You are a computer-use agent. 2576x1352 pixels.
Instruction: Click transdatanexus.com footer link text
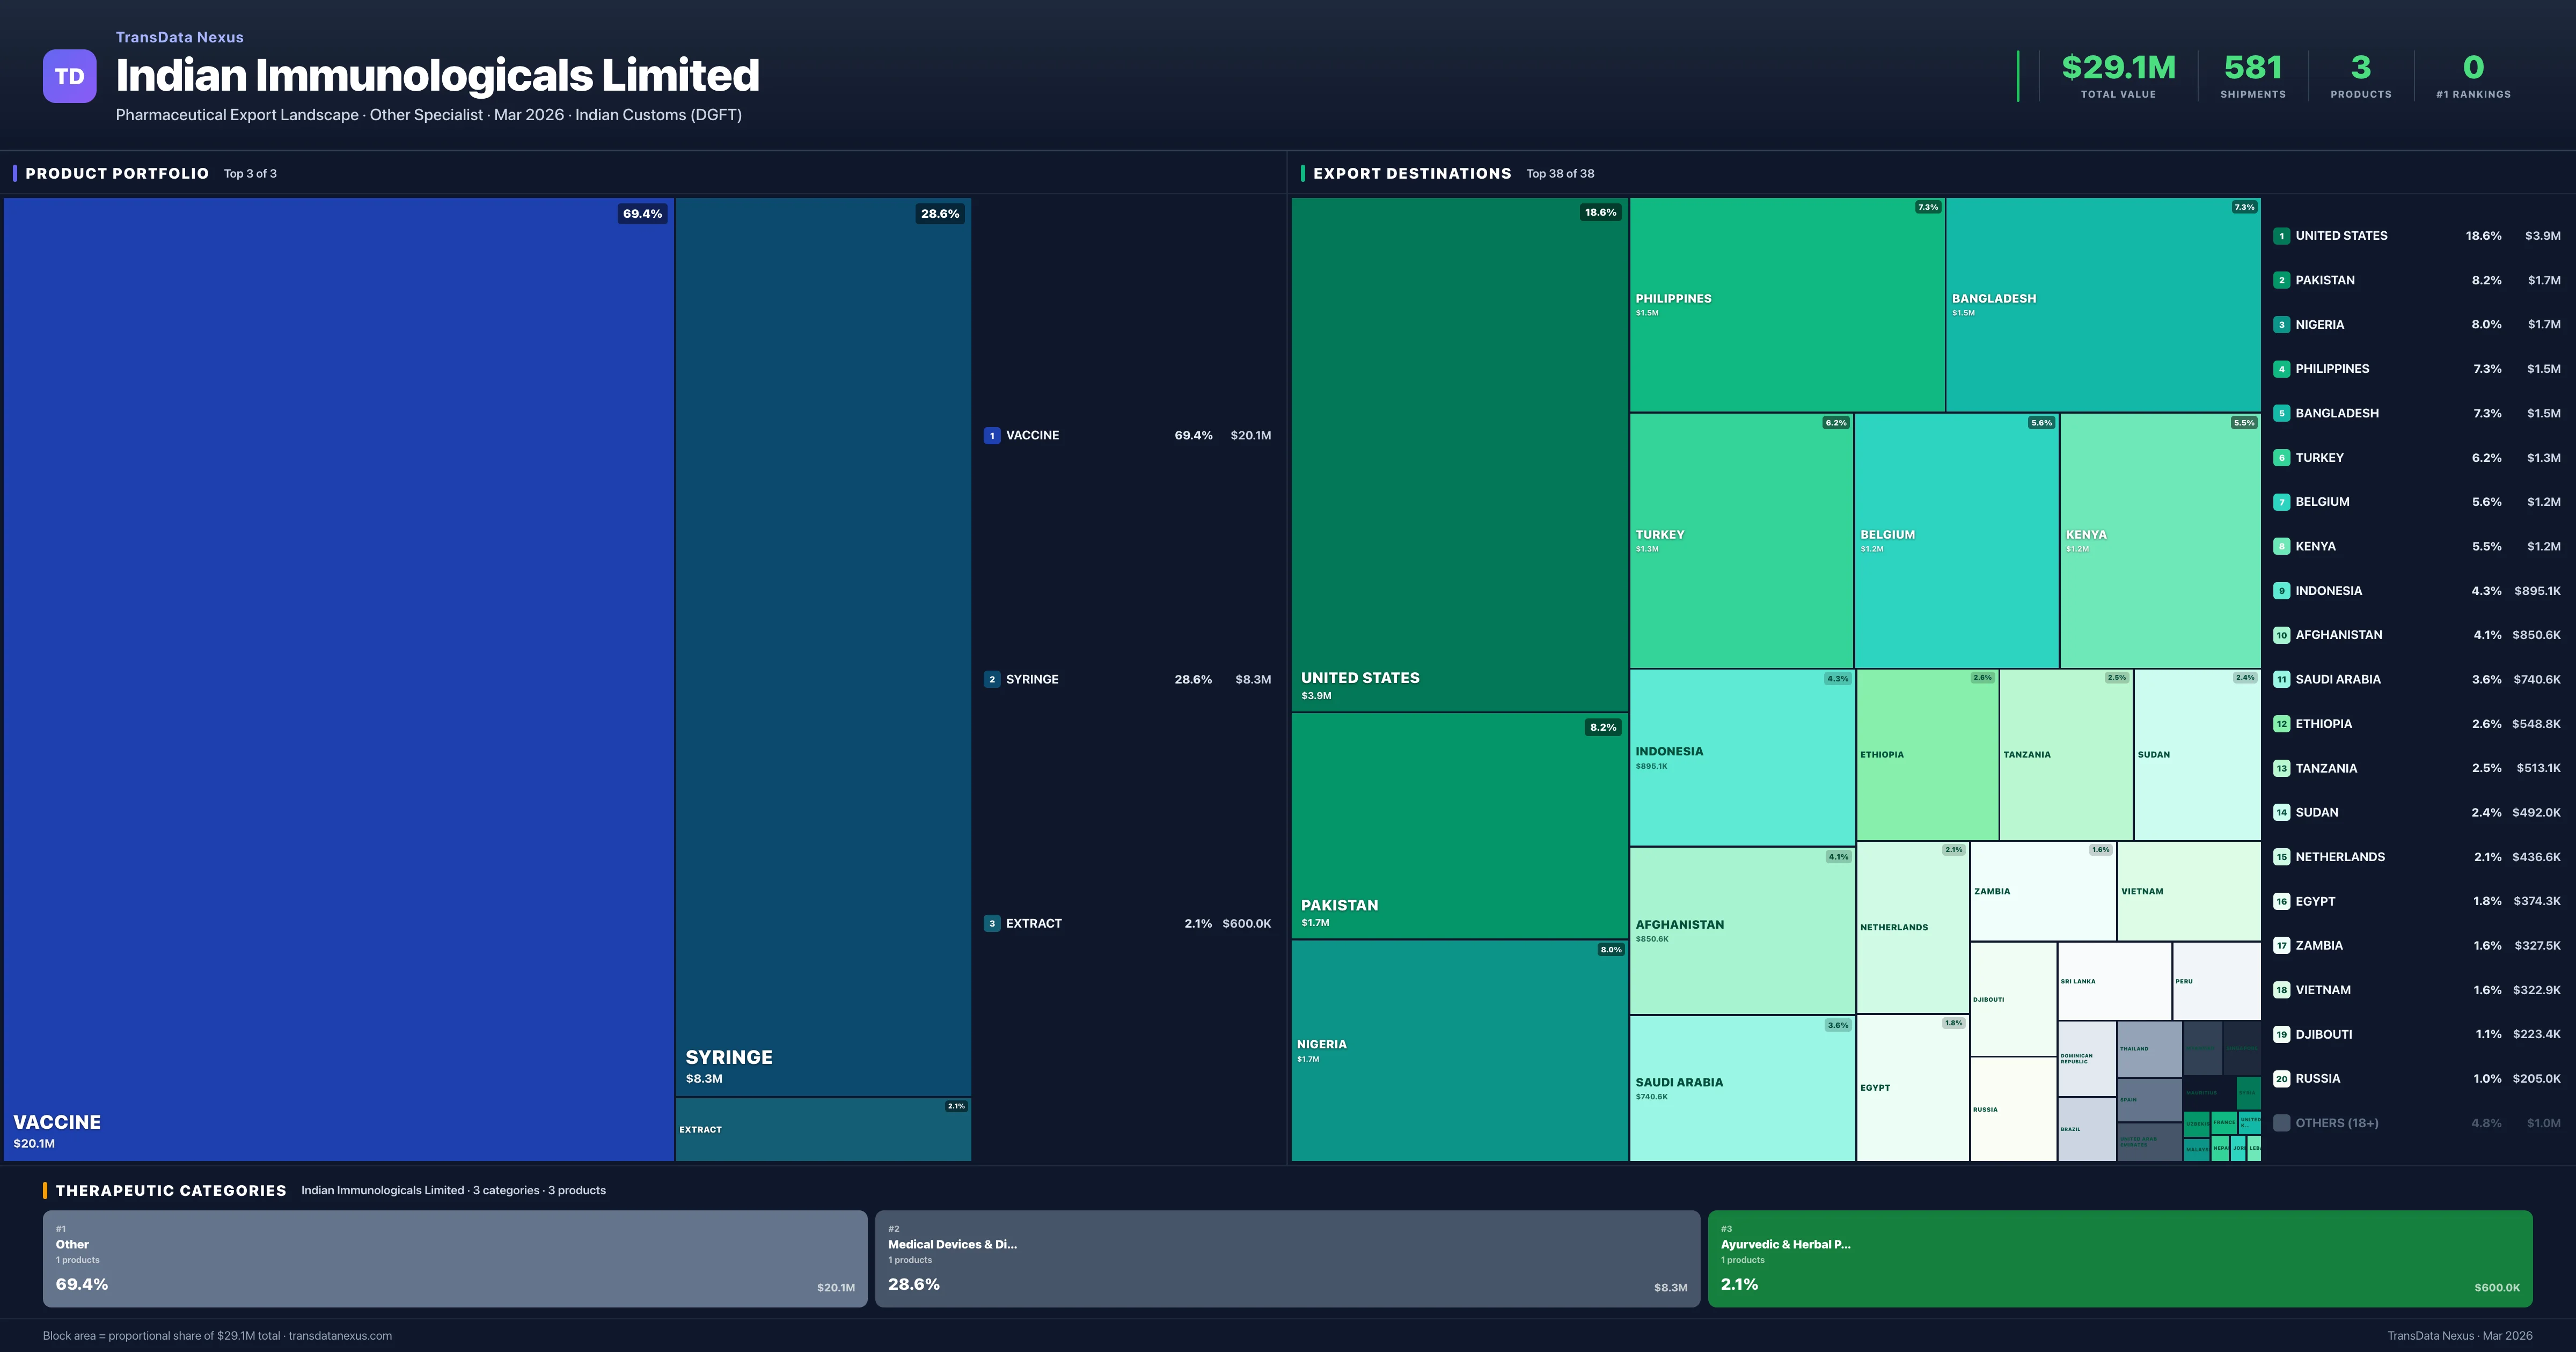pos(340,1335)
